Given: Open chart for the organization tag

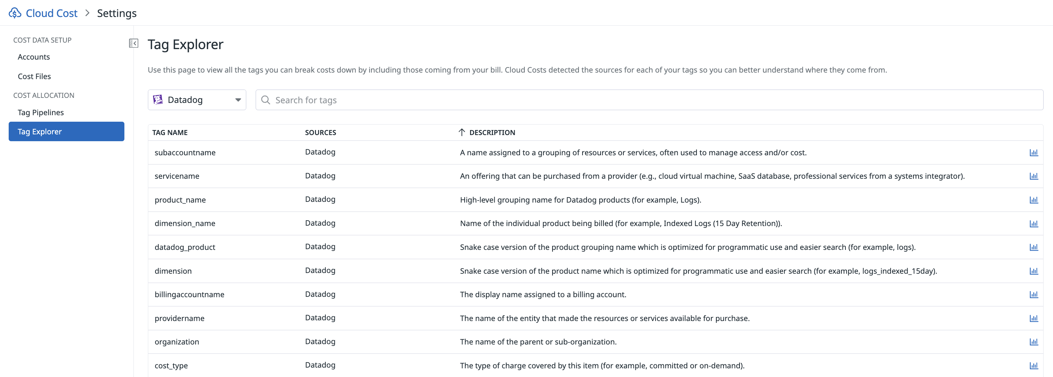Looking at the screenshot, I should 1034,342.
